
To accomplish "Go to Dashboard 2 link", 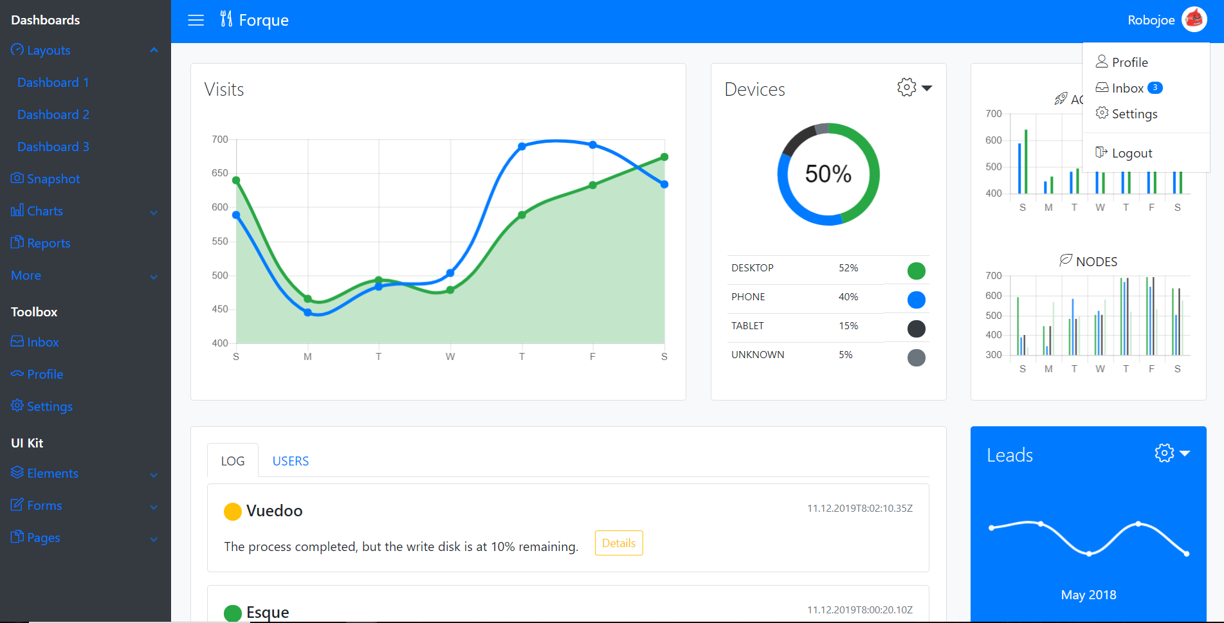I will coord(53,114).
